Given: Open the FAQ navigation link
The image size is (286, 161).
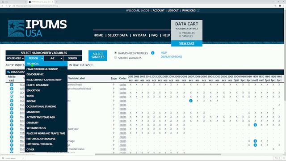Looking at the screenshot, I should tap(154, 35).
